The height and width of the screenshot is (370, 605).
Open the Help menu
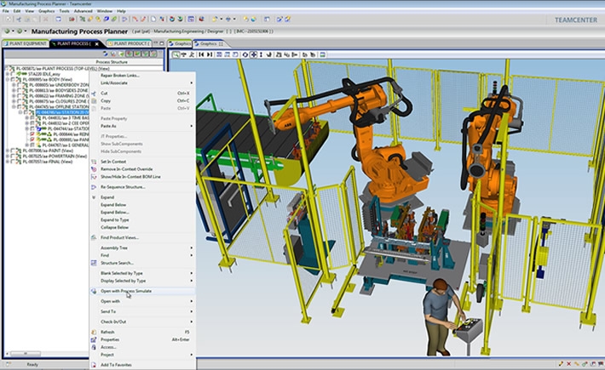(x=121, y=11)
